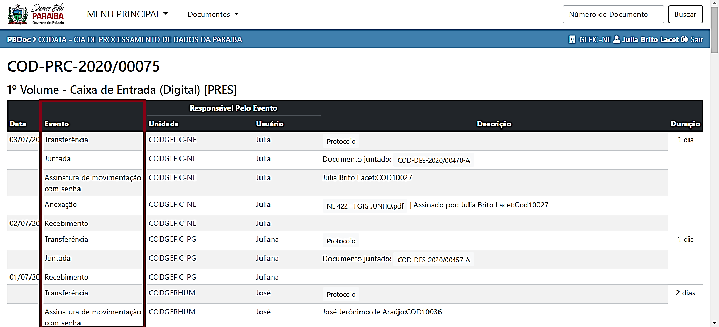Click the user icon beside Julia Brito Lacet
This screenshot has height=327, width=719.
click(616, 39)
